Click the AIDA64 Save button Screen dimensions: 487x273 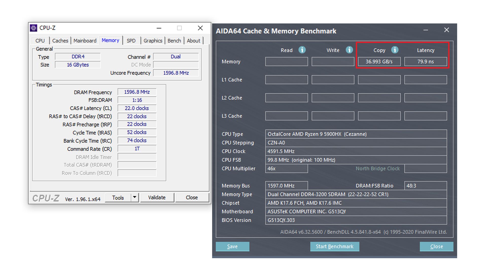click(232, 246)
